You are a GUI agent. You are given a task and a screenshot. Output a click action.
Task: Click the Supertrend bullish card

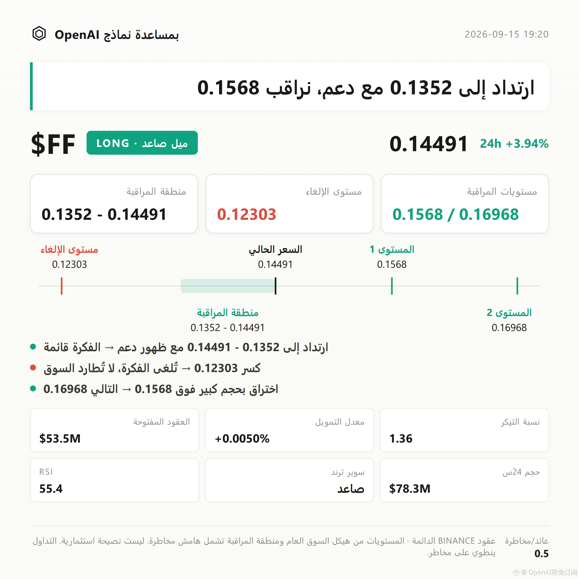pyautogui.click(x=289, y=480)
